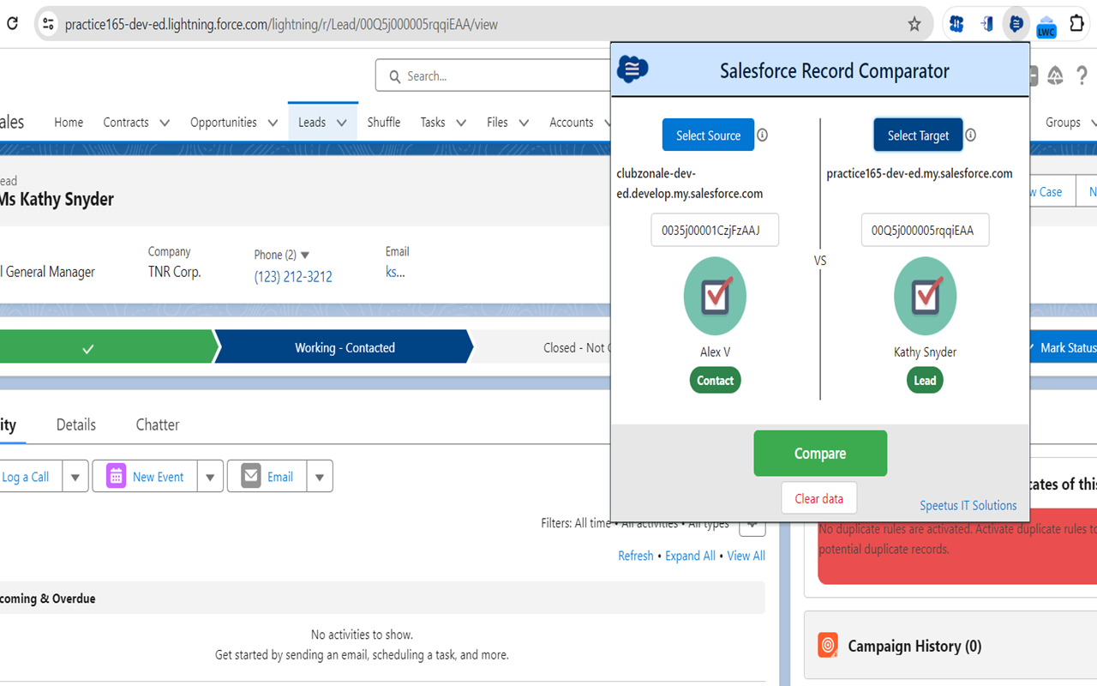Open the Tasks tab dropdown chevron

tap(461, 123)
